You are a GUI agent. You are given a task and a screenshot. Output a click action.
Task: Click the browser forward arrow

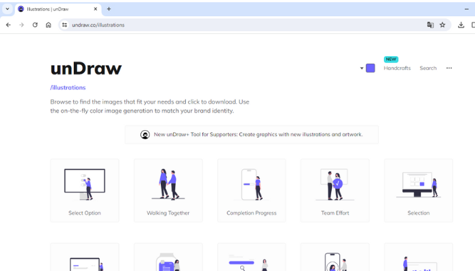[x=22, y=25]
